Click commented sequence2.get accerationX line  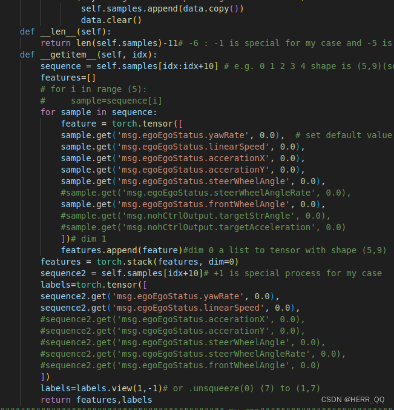coord(172,319)
